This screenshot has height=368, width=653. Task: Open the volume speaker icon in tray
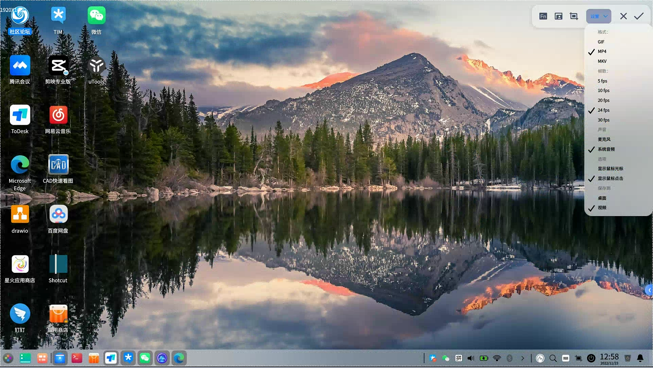click(471, 358)
